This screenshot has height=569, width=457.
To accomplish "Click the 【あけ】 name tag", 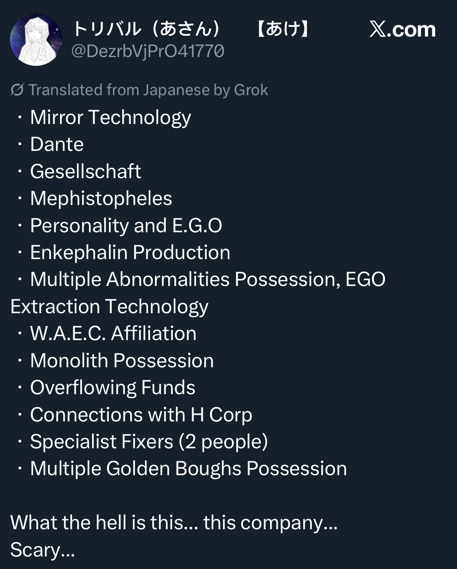I will click(283, 29).
